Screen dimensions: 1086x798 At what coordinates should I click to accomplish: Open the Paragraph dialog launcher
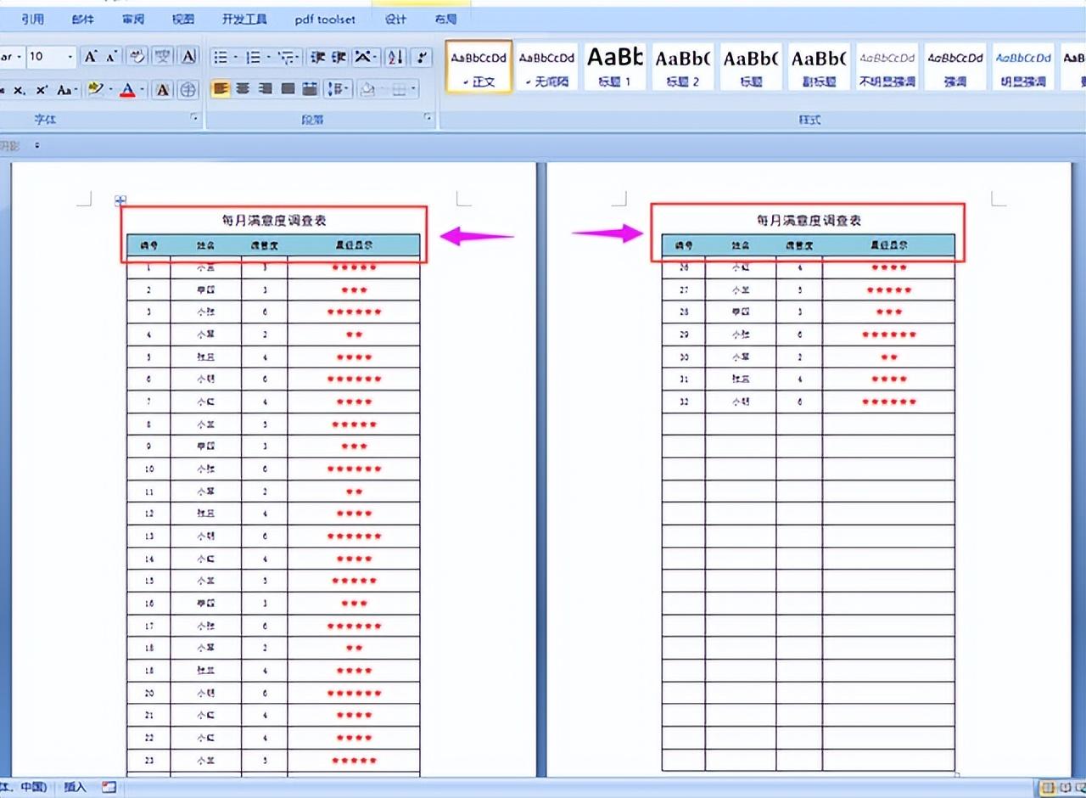[428, 119]
